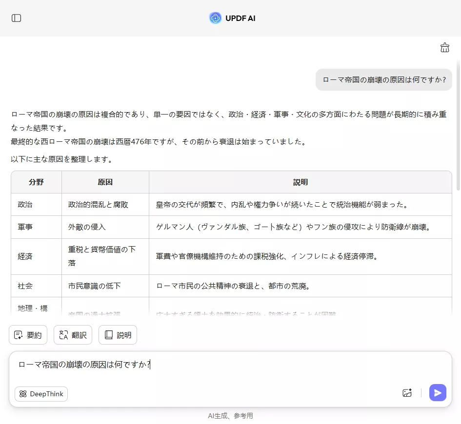The width and height of the screenshot is (461, 424).
Task: Select the 経済 cell
Action: click(x=36, y=256)
